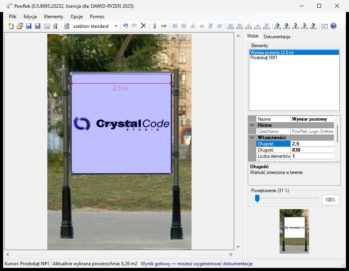Image resolution: width=349 pixels, height=271 pixels.
Task: Click the Liczba elementów value 1
Action: [x=312, y=156]
